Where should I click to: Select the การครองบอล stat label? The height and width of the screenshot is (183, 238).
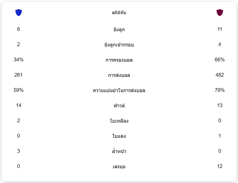pos(119,60)
